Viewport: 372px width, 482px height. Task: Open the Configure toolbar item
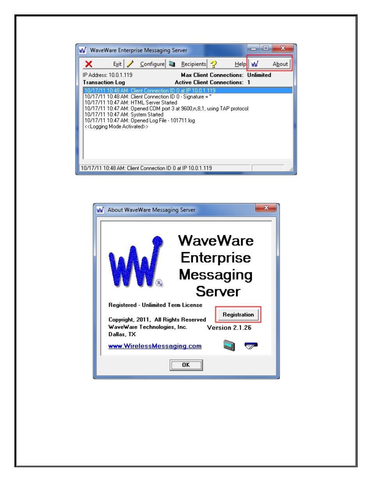[145, 64]
